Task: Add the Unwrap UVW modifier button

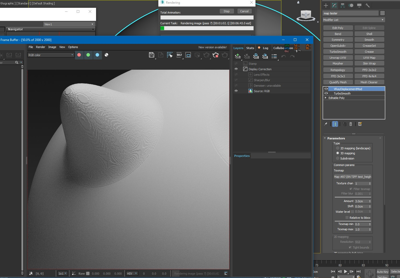Action: click(x=338, y=58)
